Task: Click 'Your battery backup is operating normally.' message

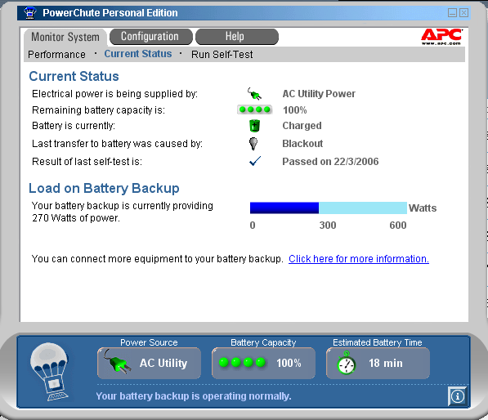Action: [x=193, y=396]
